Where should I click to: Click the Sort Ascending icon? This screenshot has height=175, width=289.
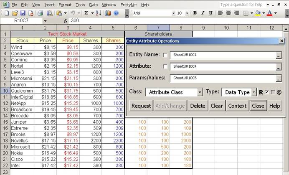coord(99,13)
